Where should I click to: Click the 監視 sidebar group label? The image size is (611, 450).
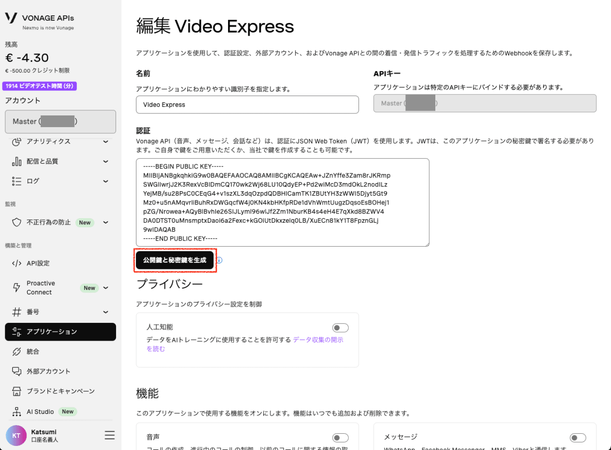point(11,204)
